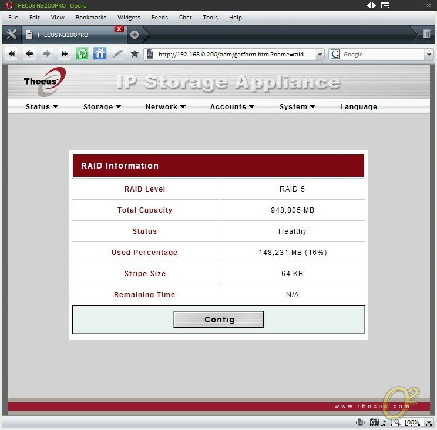Open the Chat menu
This screenshot has height=430, width=437.
point(186,18)
